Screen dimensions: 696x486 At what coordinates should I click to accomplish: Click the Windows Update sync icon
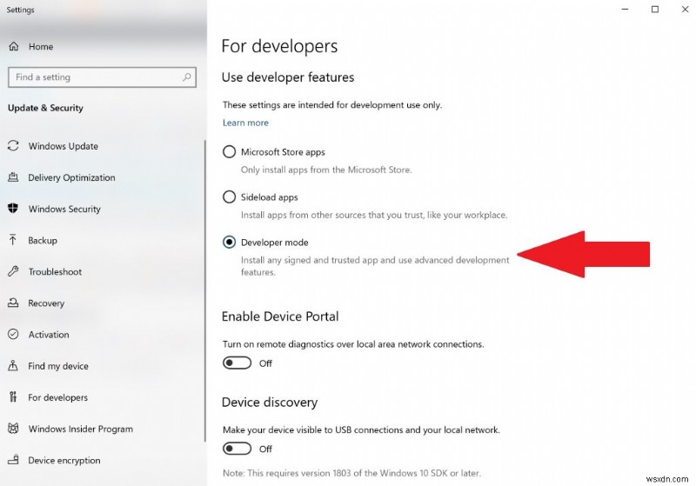(13, 146)
